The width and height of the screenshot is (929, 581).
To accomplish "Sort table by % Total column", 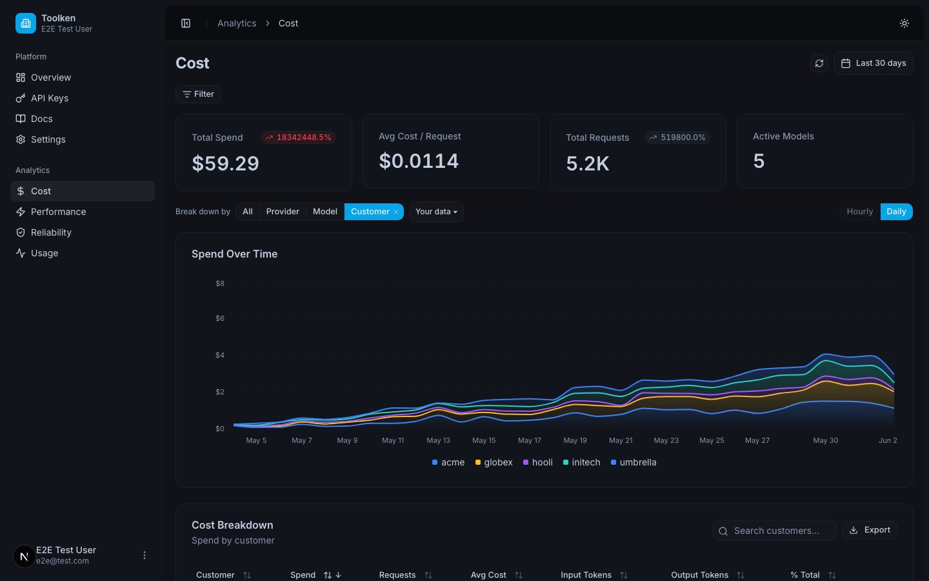I will tap(813, 575).
